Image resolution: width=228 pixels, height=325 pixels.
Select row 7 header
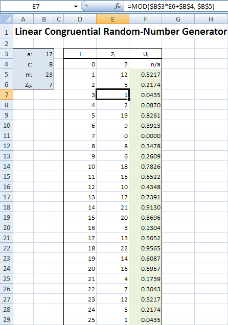point(7,95)
